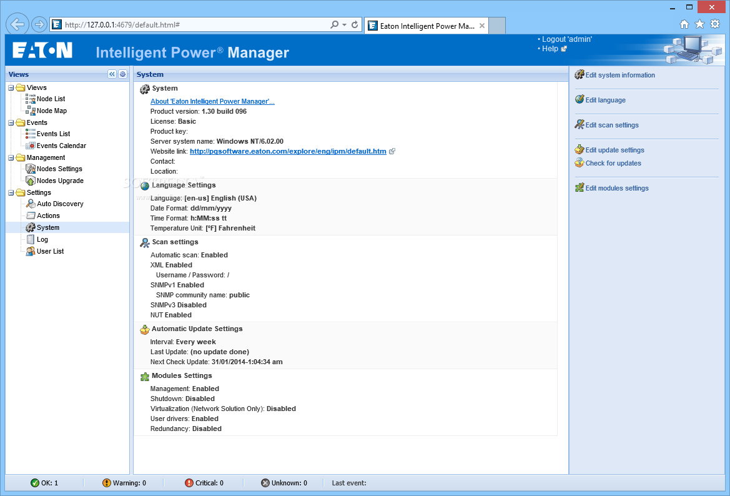Click the browser Back button
This screenshot has width=730, height=496.
point(17,24)
